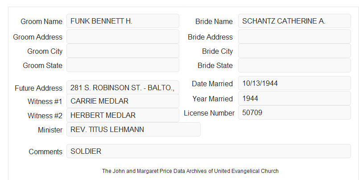This screenshot has width=359, height=180.
Task: Click the empty Bride Address field
Action: click(x=294, y=36)
